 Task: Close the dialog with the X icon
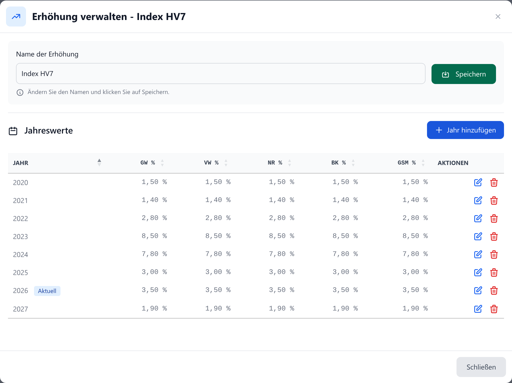(x=498, y=16)
